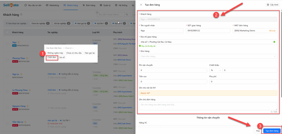
Task: Choose Chưa có nhu cầu option
Action: point(74,53)
